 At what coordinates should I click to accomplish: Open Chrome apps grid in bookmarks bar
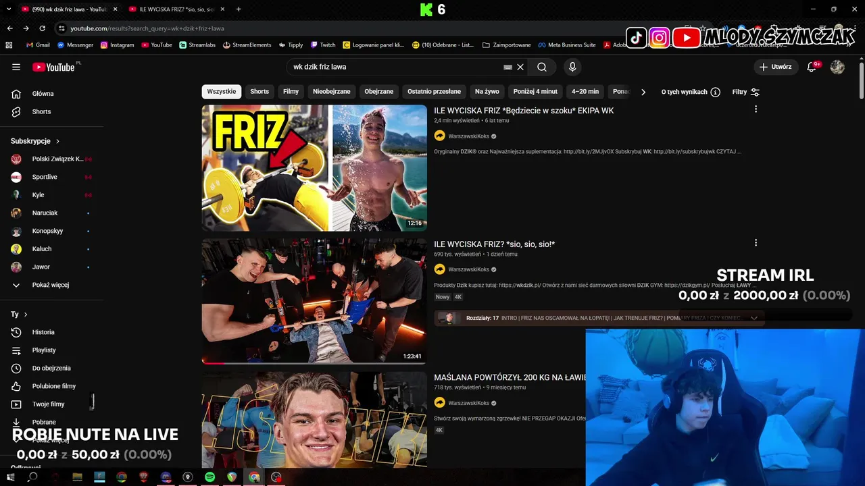pos(9,45)
